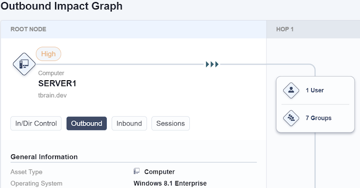Click the Windows 8.1 Enterprise value

170,183
